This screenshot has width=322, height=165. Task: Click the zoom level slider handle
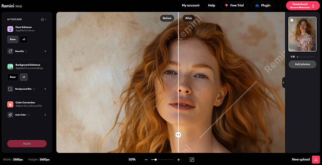click(155, 160)
